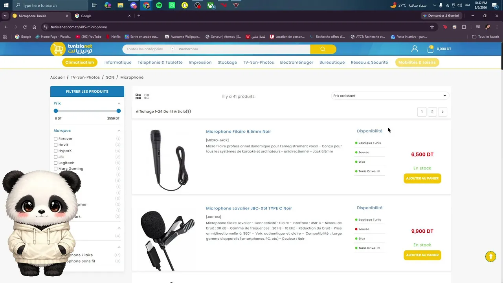This screenshot has width=503, height=283.
Task: Open the shopping cart icon
Action: [x=430, y=49]
